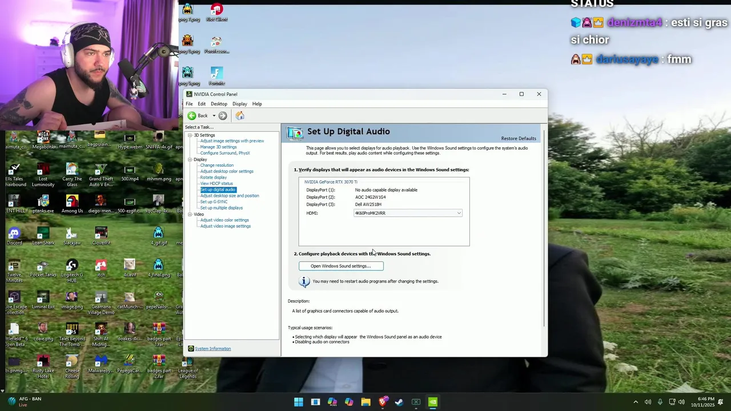
Task: Show hidden system tray icons chevron
Action: pyautogui.click(x=636, y=402)
